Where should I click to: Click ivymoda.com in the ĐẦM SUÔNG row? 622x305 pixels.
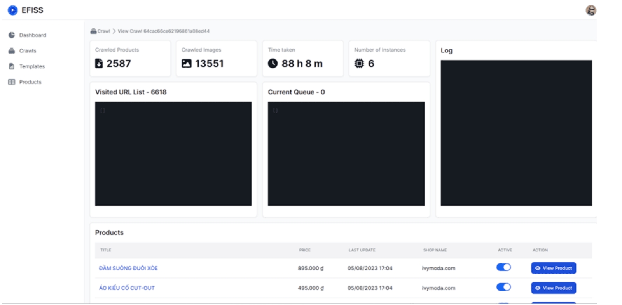pos(439,268)
